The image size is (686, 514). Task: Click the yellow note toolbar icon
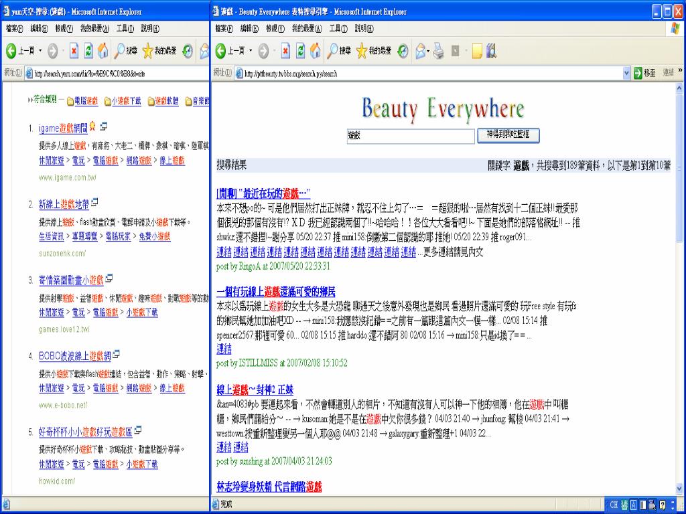click(x=477, y=52)
